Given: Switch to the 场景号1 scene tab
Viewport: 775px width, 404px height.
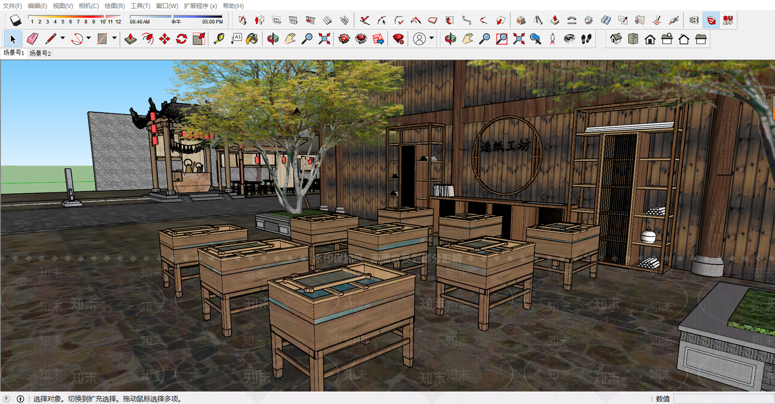Looking at the screenshot, I should [x=14, y=53].
